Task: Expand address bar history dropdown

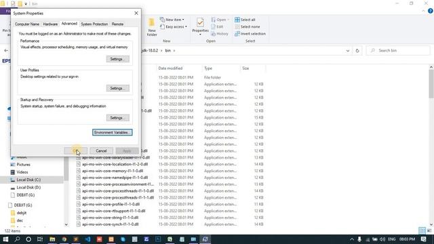Action: coord(348,51)
